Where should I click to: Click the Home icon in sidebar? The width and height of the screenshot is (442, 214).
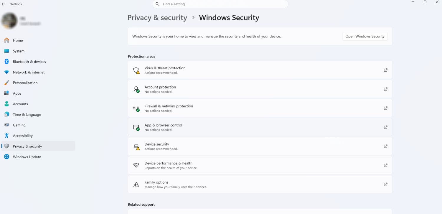[6, 40]
